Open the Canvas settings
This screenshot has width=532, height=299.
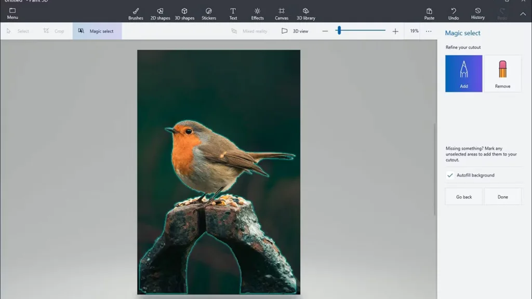[282, 14]
